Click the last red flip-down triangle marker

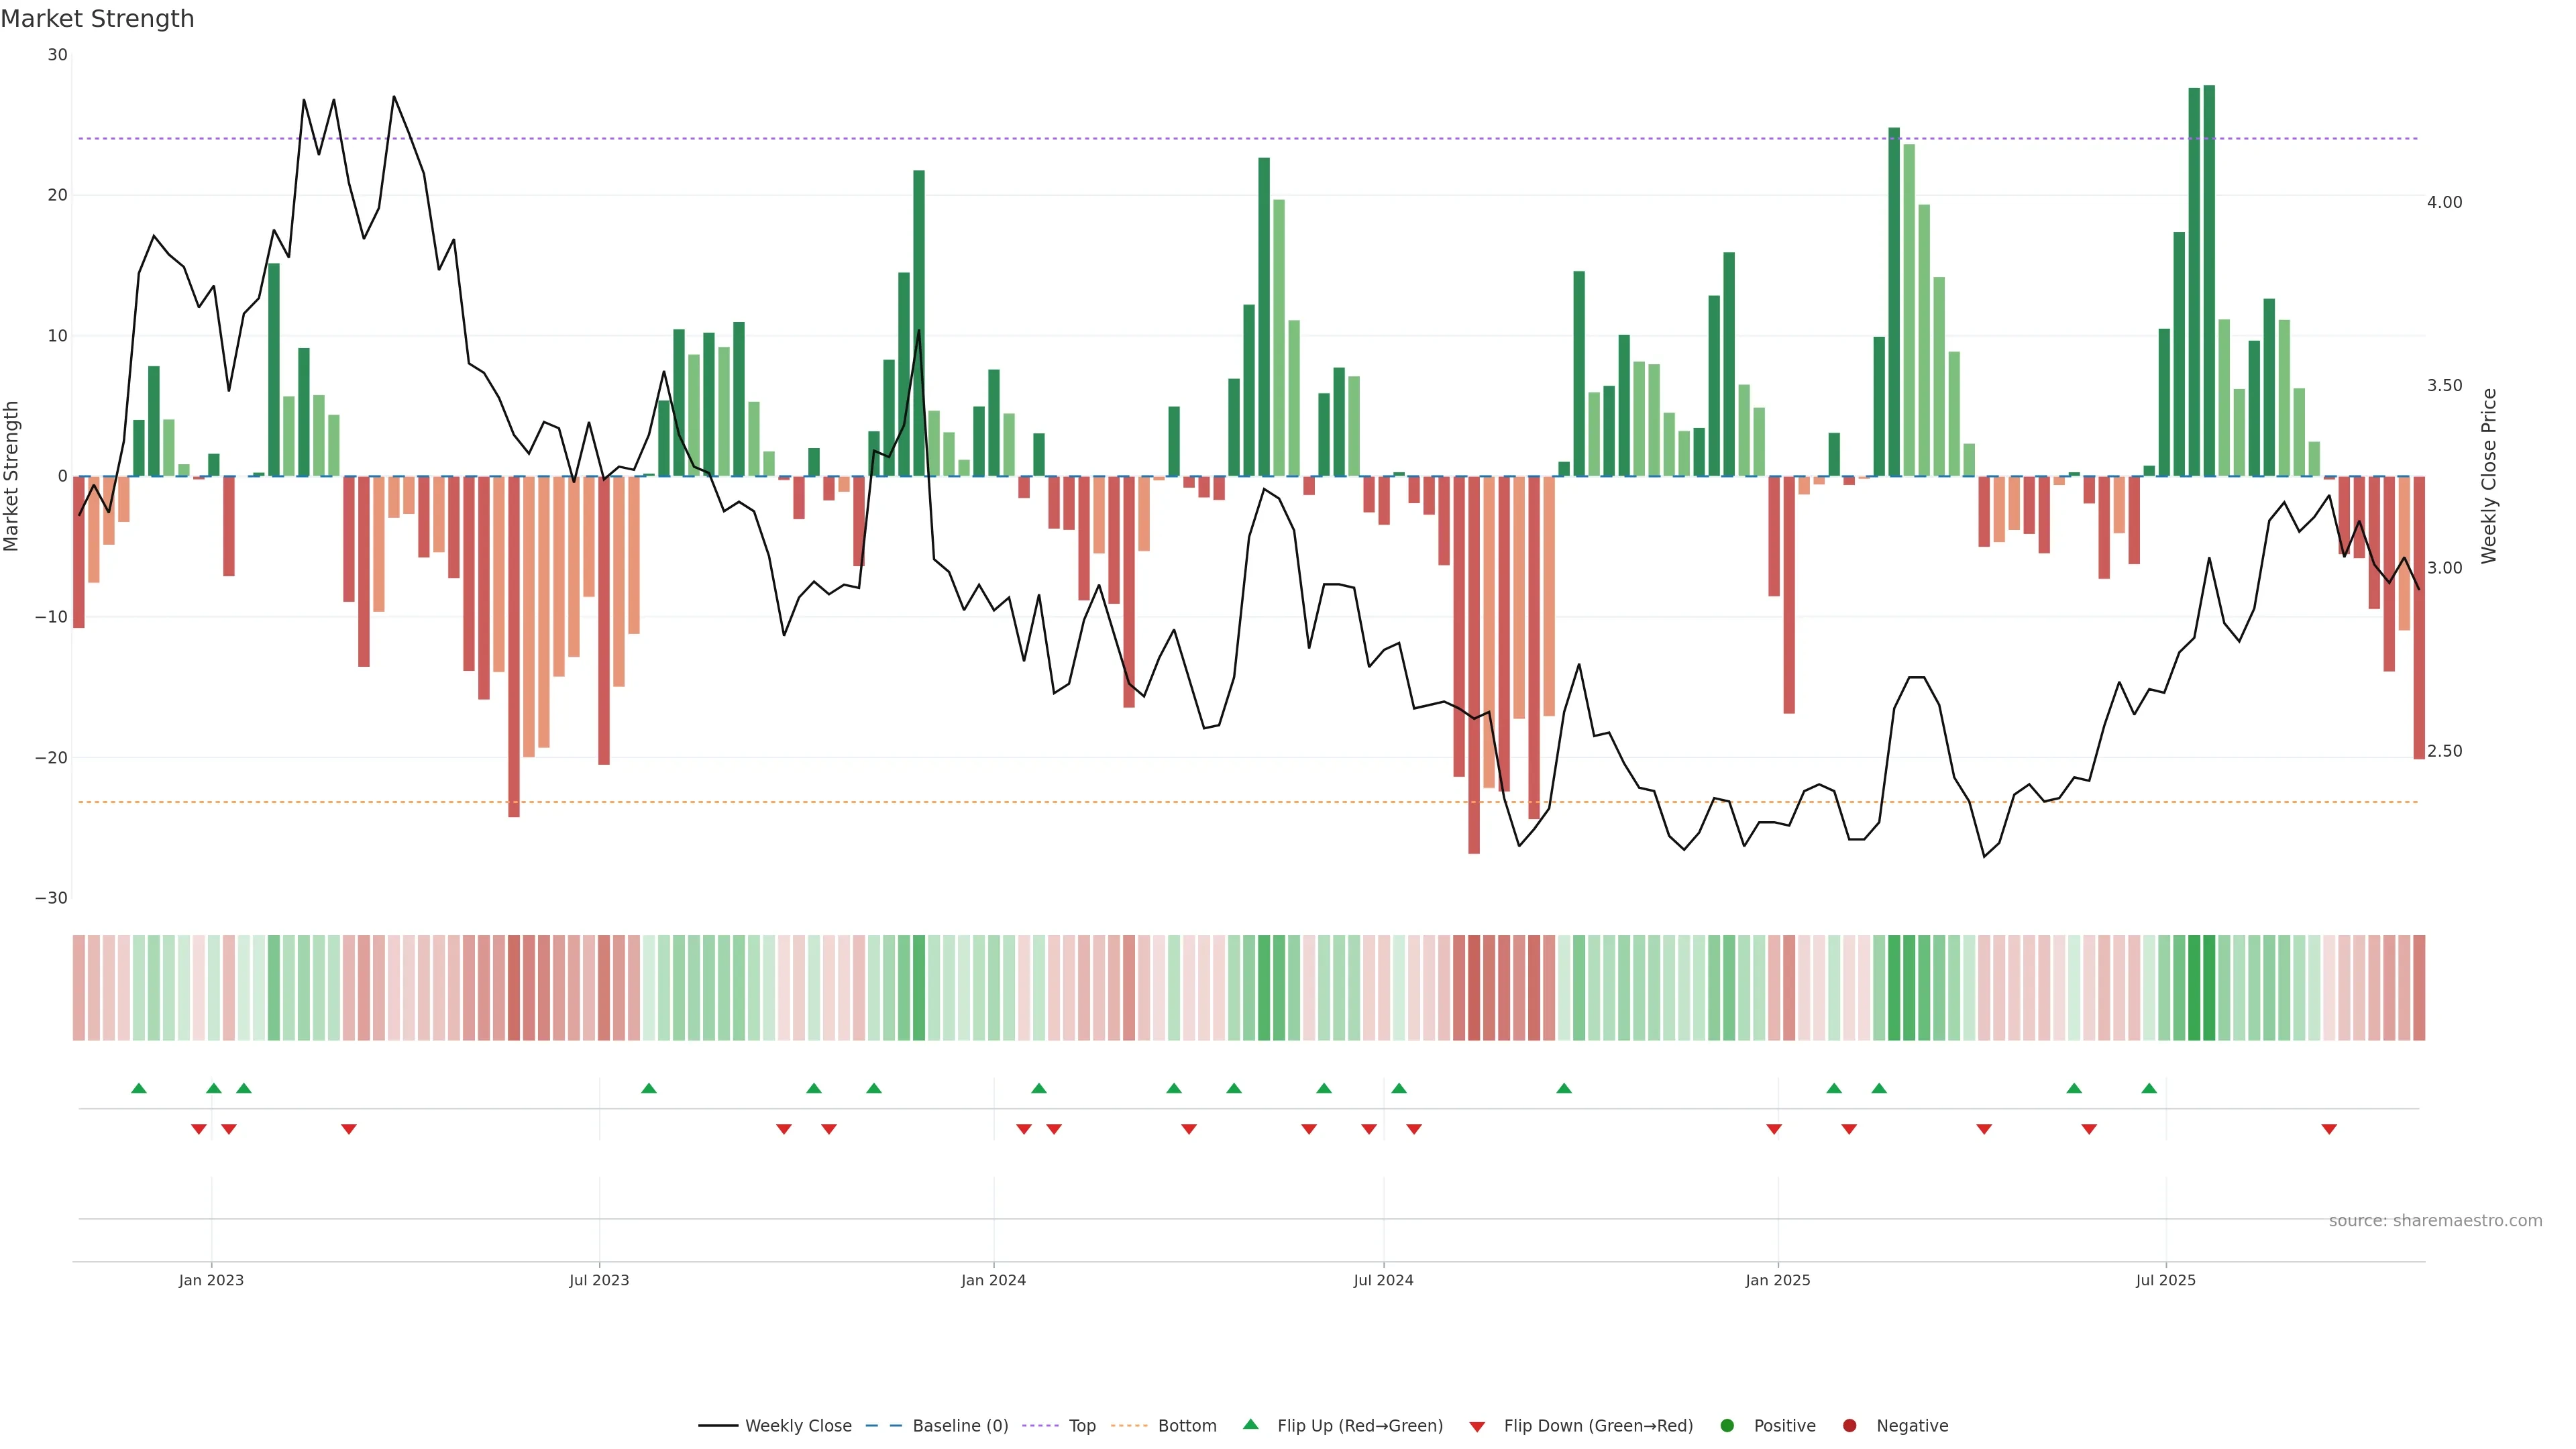(2329, 1129)
